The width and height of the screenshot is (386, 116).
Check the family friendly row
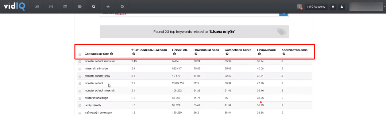click(x=80, y=106)
